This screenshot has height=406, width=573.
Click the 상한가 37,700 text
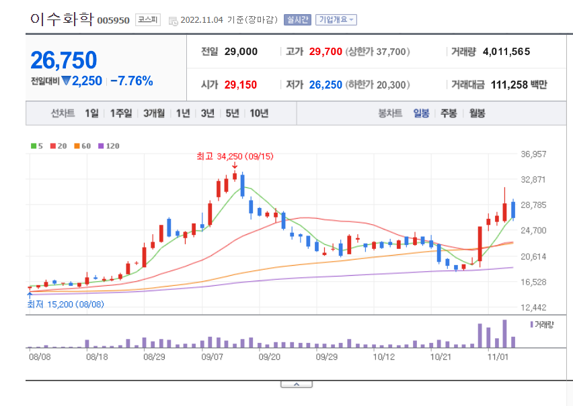click(377, 52)
